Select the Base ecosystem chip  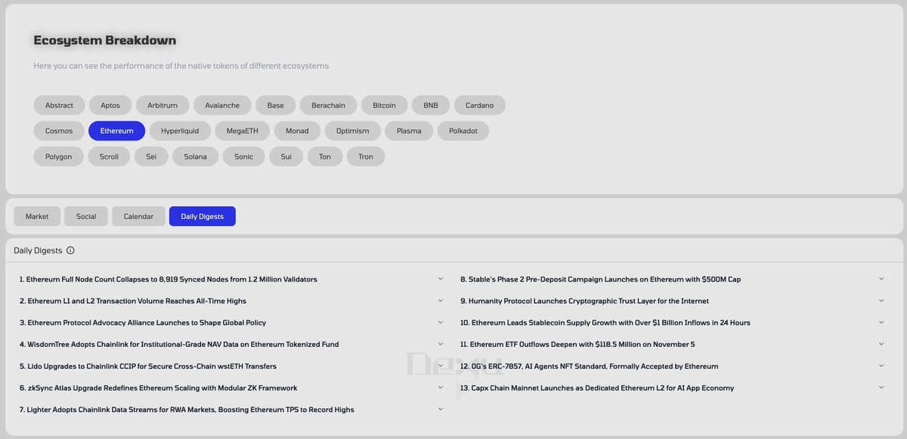click(x=275, y=105)
